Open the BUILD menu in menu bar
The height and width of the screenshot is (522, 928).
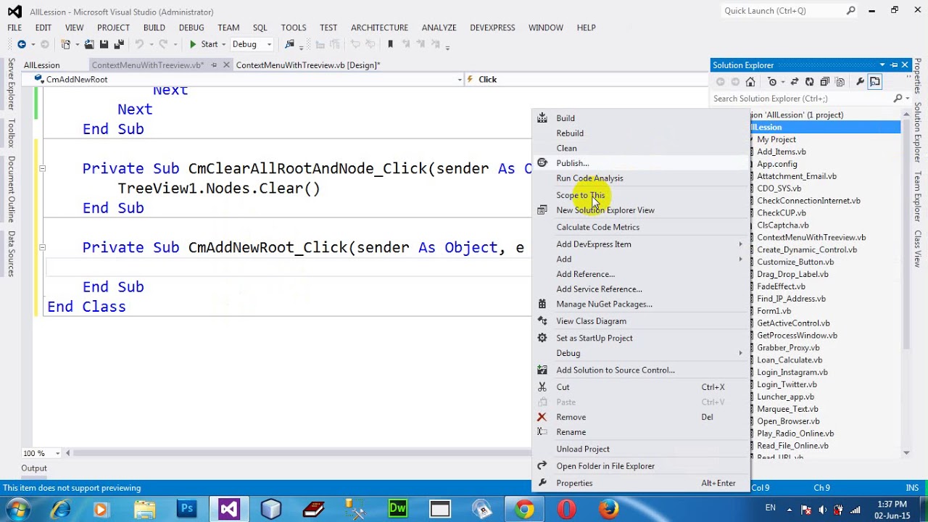(x=154, y=28)
